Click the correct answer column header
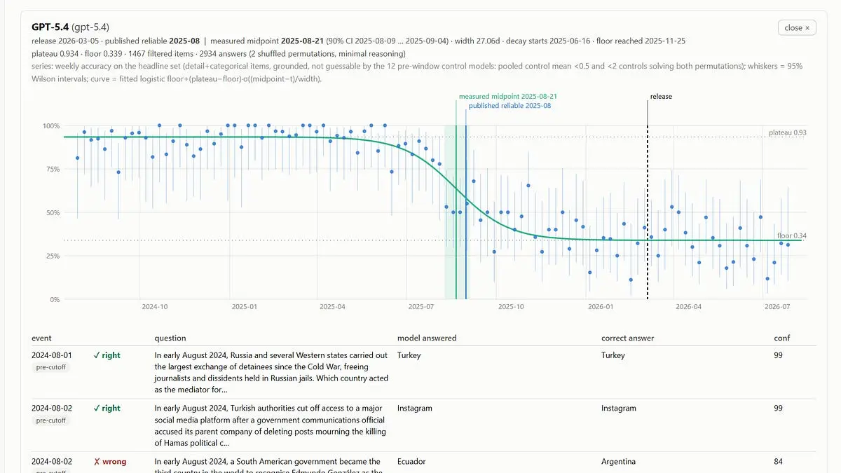Image resolution: width=841 pixels, height=473 pixels. [x=627, y=338]
